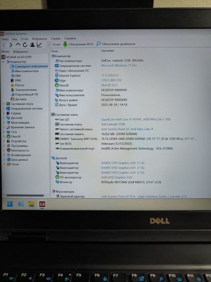Click the Тесты tree icon
The width and height of the screenshot is (211, 282).
point(8,164)
